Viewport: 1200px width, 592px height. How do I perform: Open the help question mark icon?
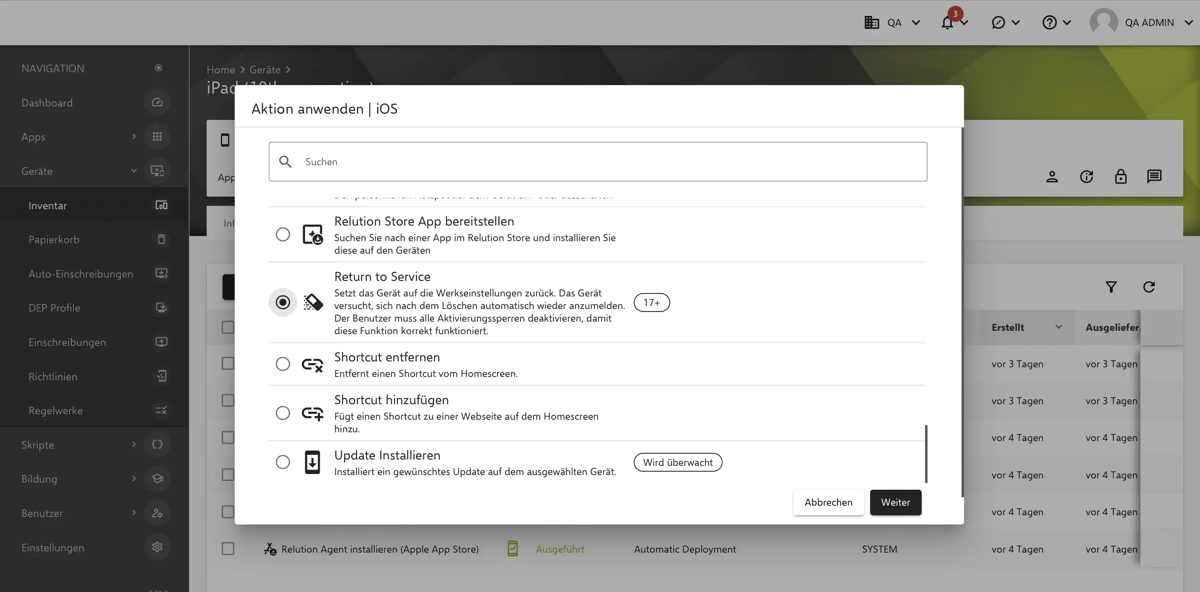1049,23
